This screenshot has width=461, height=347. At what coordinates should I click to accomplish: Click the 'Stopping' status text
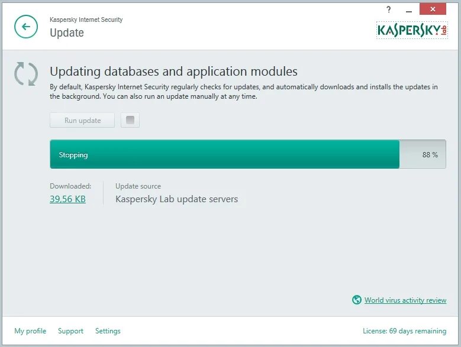coord(73,155)
